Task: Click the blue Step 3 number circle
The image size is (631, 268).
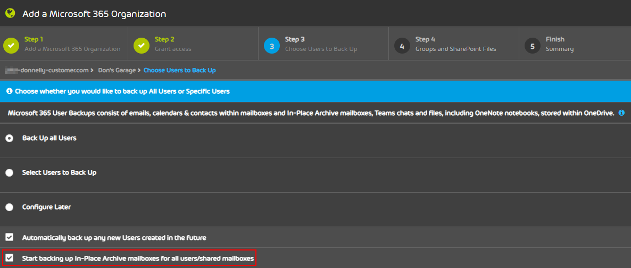Action: [272, 46]
